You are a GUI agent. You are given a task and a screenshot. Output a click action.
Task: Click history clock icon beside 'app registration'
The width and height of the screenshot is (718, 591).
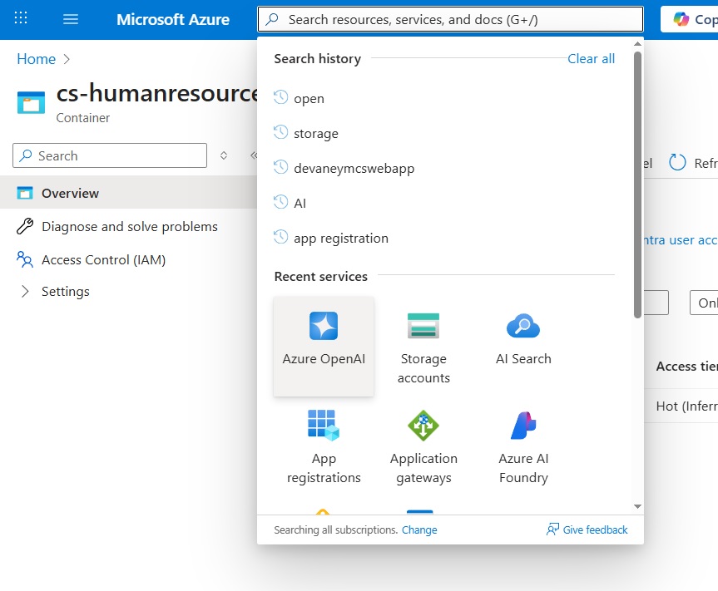(280, 237)
